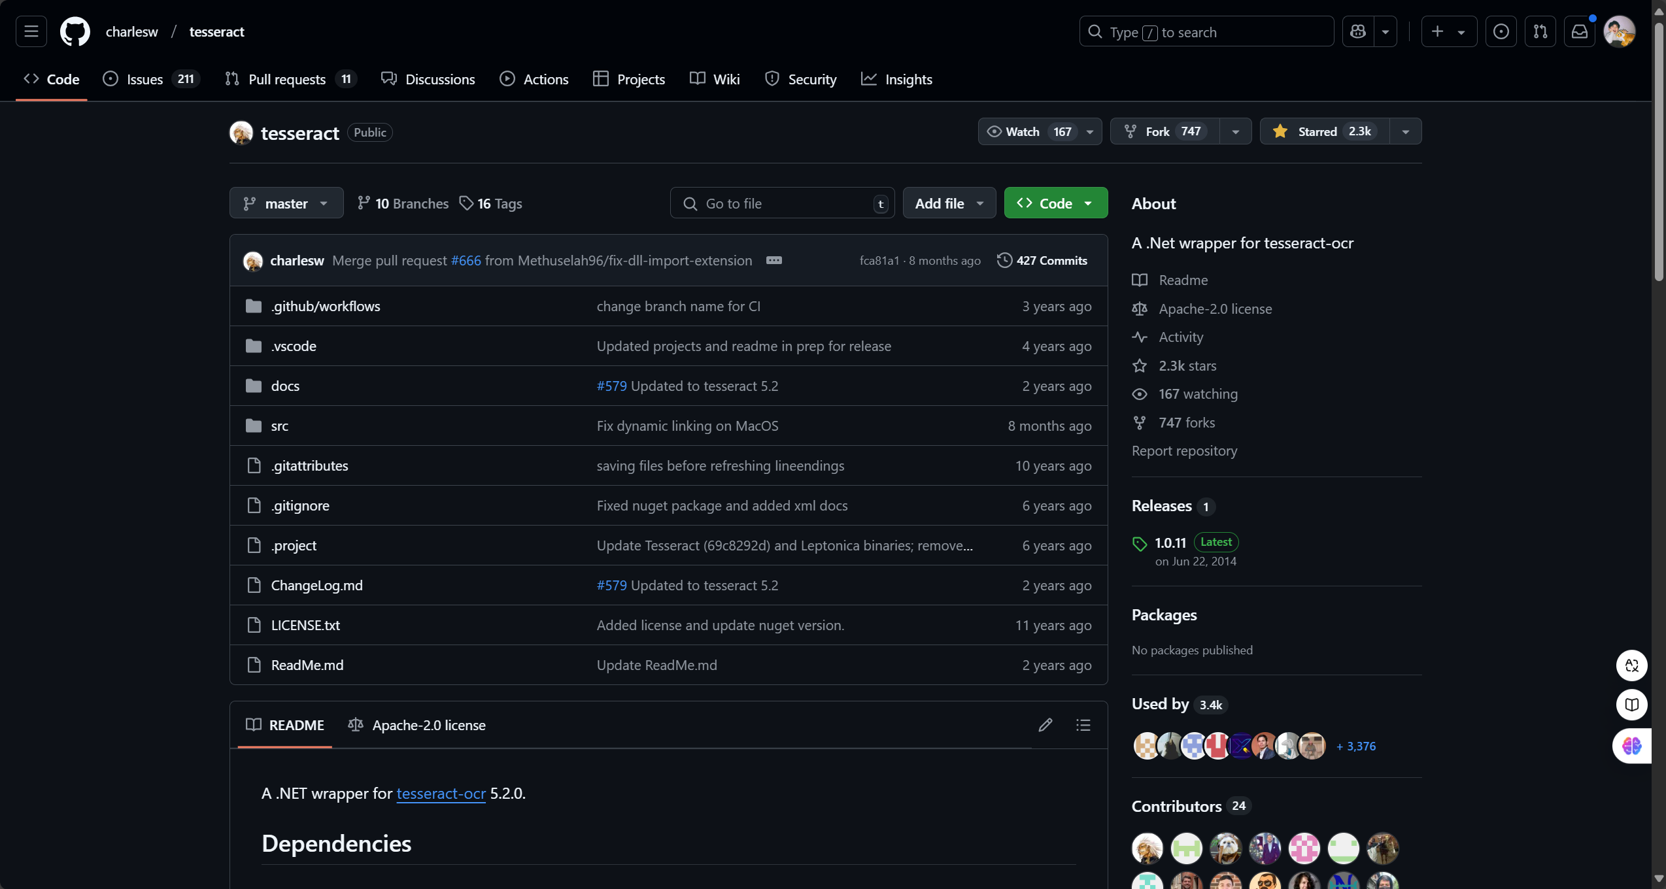Image resolution: width=1666 pixels, height=889 pixels.
Task: Open tesseract-ocr link in README
Action: (x=441, y=793)
